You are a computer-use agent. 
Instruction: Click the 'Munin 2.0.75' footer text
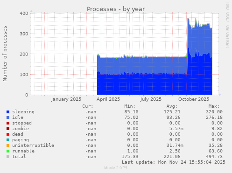[x=116, y=168]
